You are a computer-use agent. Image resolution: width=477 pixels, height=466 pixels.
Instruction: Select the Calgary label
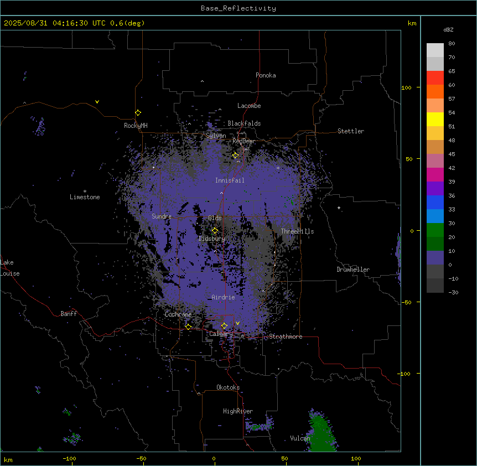221,334
